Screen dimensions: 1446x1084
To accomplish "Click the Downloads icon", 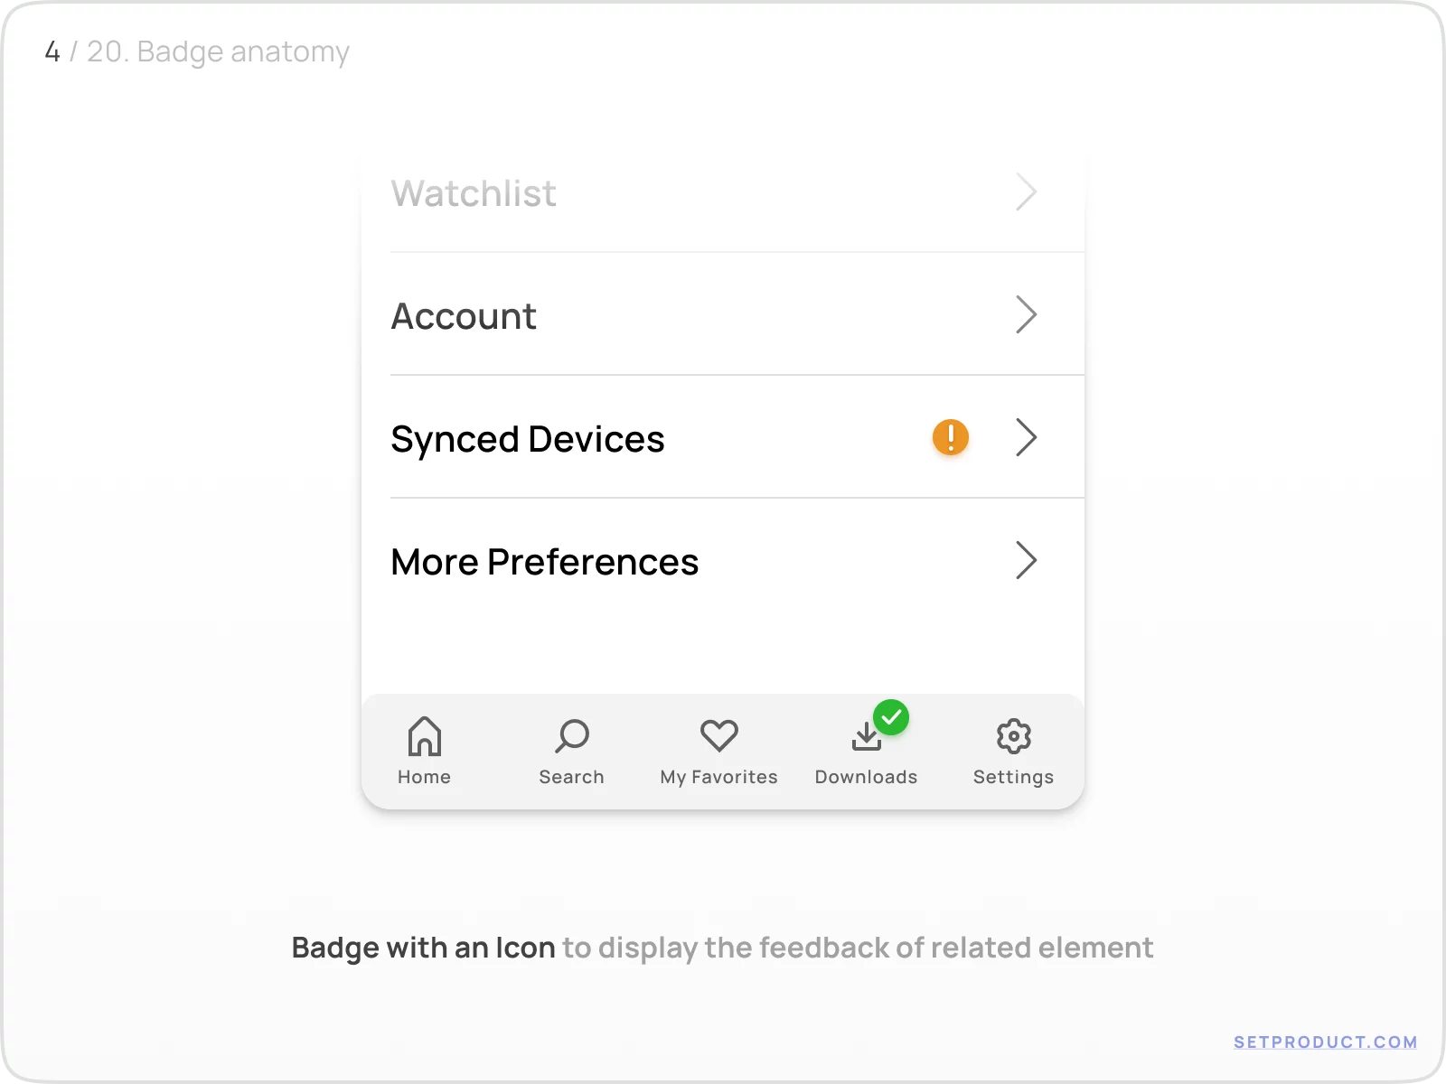I will 866,738.
